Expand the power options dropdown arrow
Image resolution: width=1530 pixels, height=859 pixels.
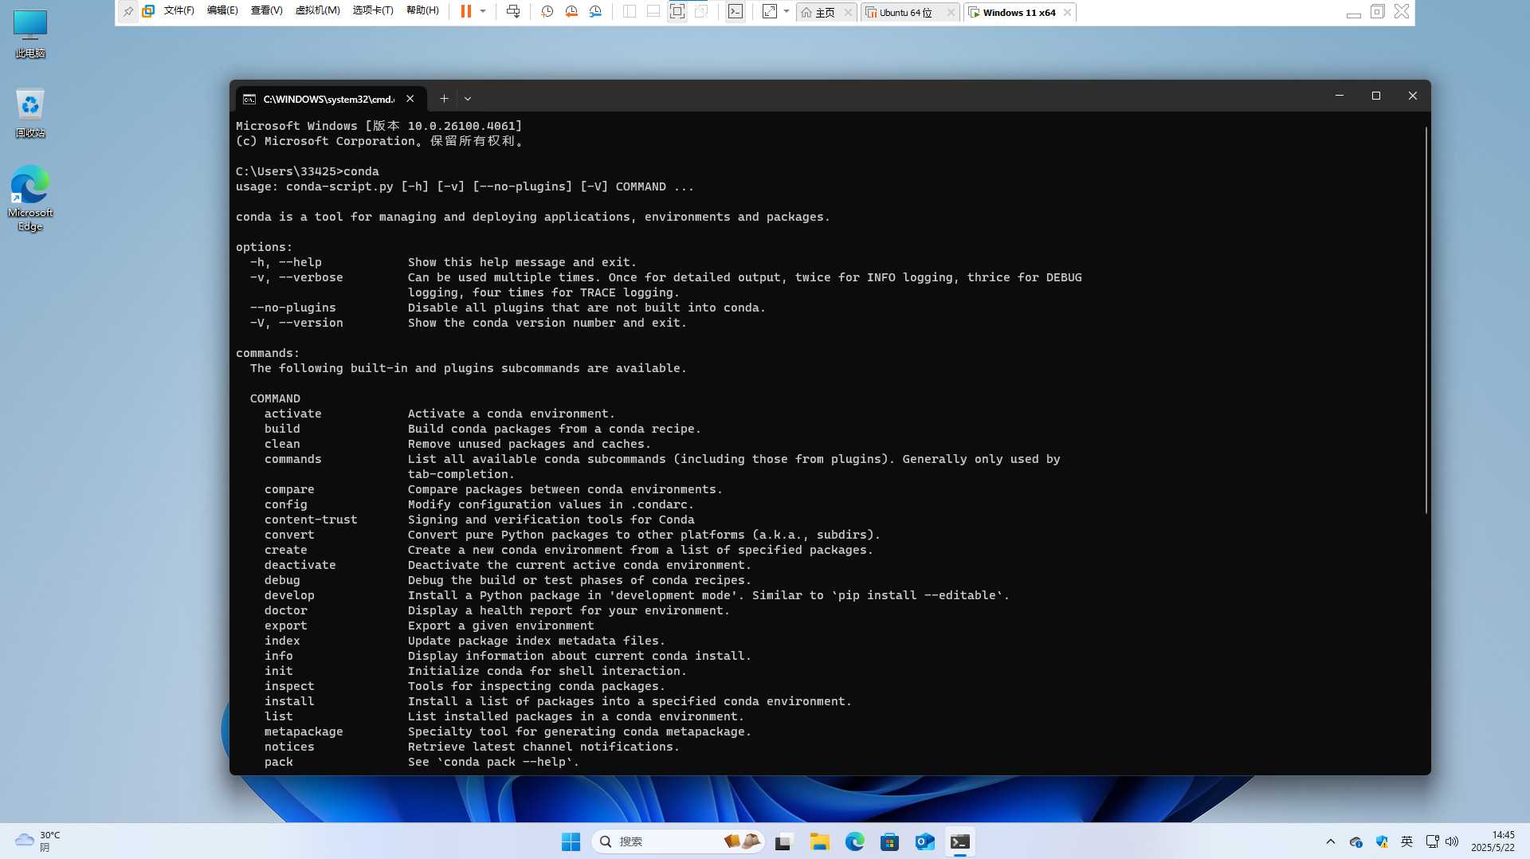[483, 11]
